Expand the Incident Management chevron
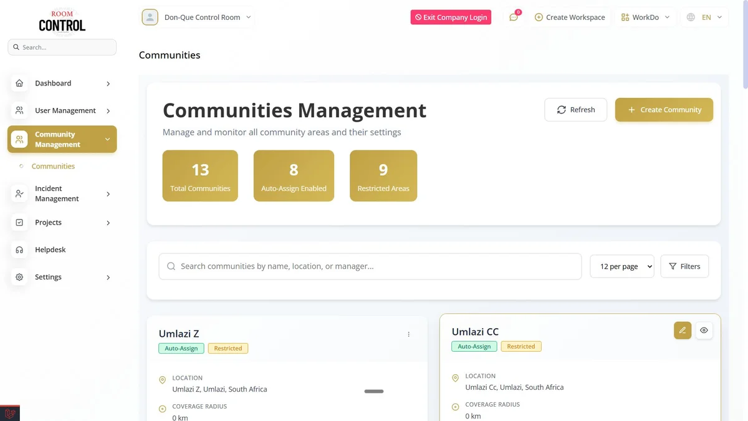This screenshot has width=748, height=421. 108,194
